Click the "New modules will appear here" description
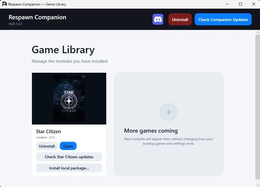The height and width of the screenshot is (187, 260). 168,141
